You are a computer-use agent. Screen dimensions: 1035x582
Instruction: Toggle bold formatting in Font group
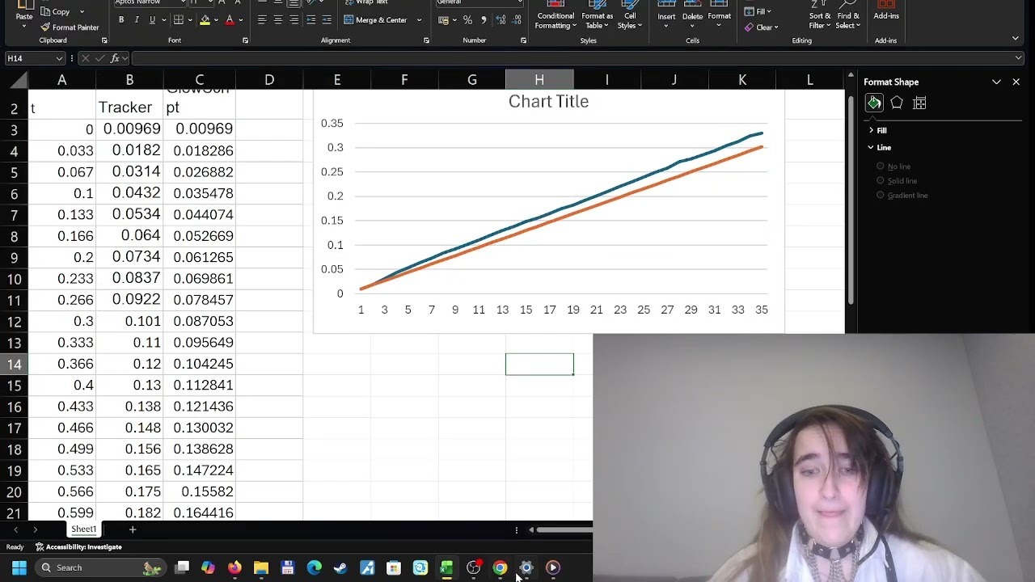(x=121, y=19)
